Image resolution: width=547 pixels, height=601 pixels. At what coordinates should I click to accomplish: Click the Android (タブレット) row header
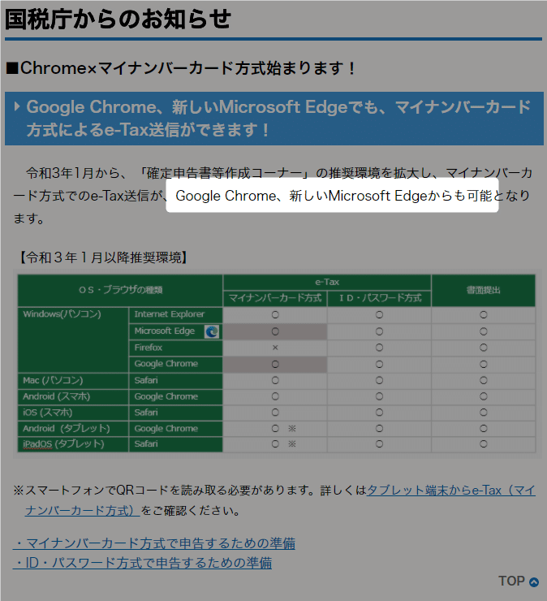(73, 429)
